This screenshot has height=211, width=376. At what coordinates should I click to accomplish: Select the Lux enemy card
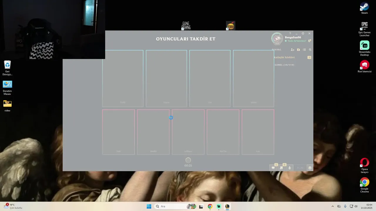pos(258,132)
